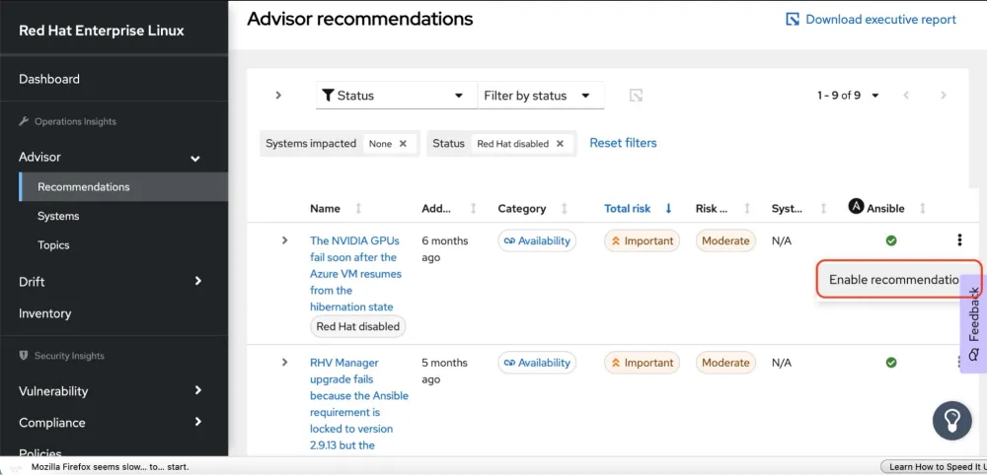The width and height of the screenshot is (987, 475).
Task: Expand the RHV Manager upgrade row
Action: [284, 363]
